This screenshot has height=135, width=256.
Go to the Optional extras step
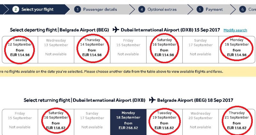pos(162,9)
